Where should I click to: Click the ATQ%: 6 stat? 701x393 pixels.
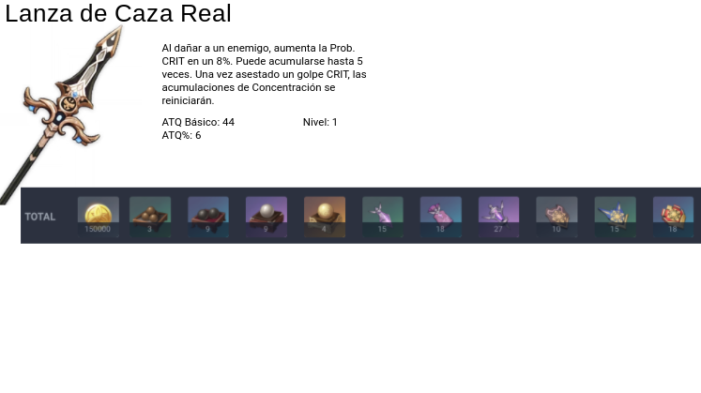(181, 135)
